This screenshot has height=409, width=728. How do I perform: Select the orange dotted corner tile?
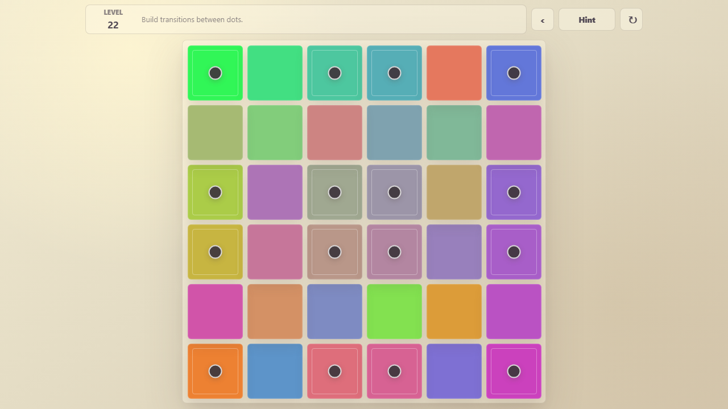tap(215, 371)
